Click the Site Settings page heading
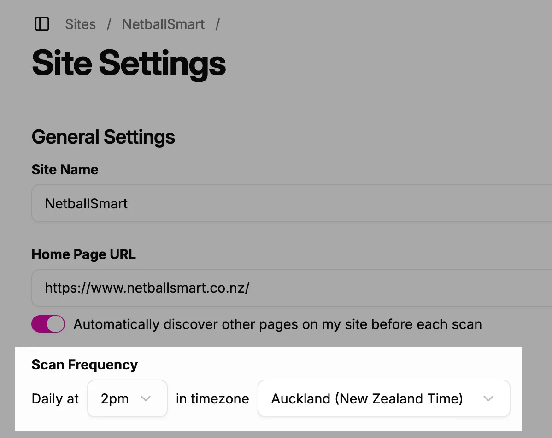The height and width of the screenshot is (438, 552). click(x=128, y=63)
